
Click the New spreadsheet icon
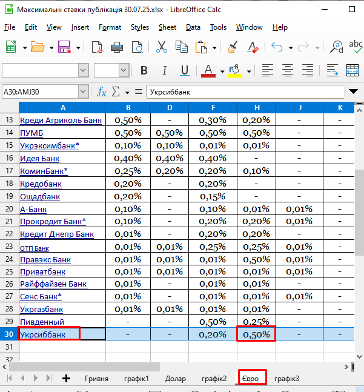tap(11, 47)
